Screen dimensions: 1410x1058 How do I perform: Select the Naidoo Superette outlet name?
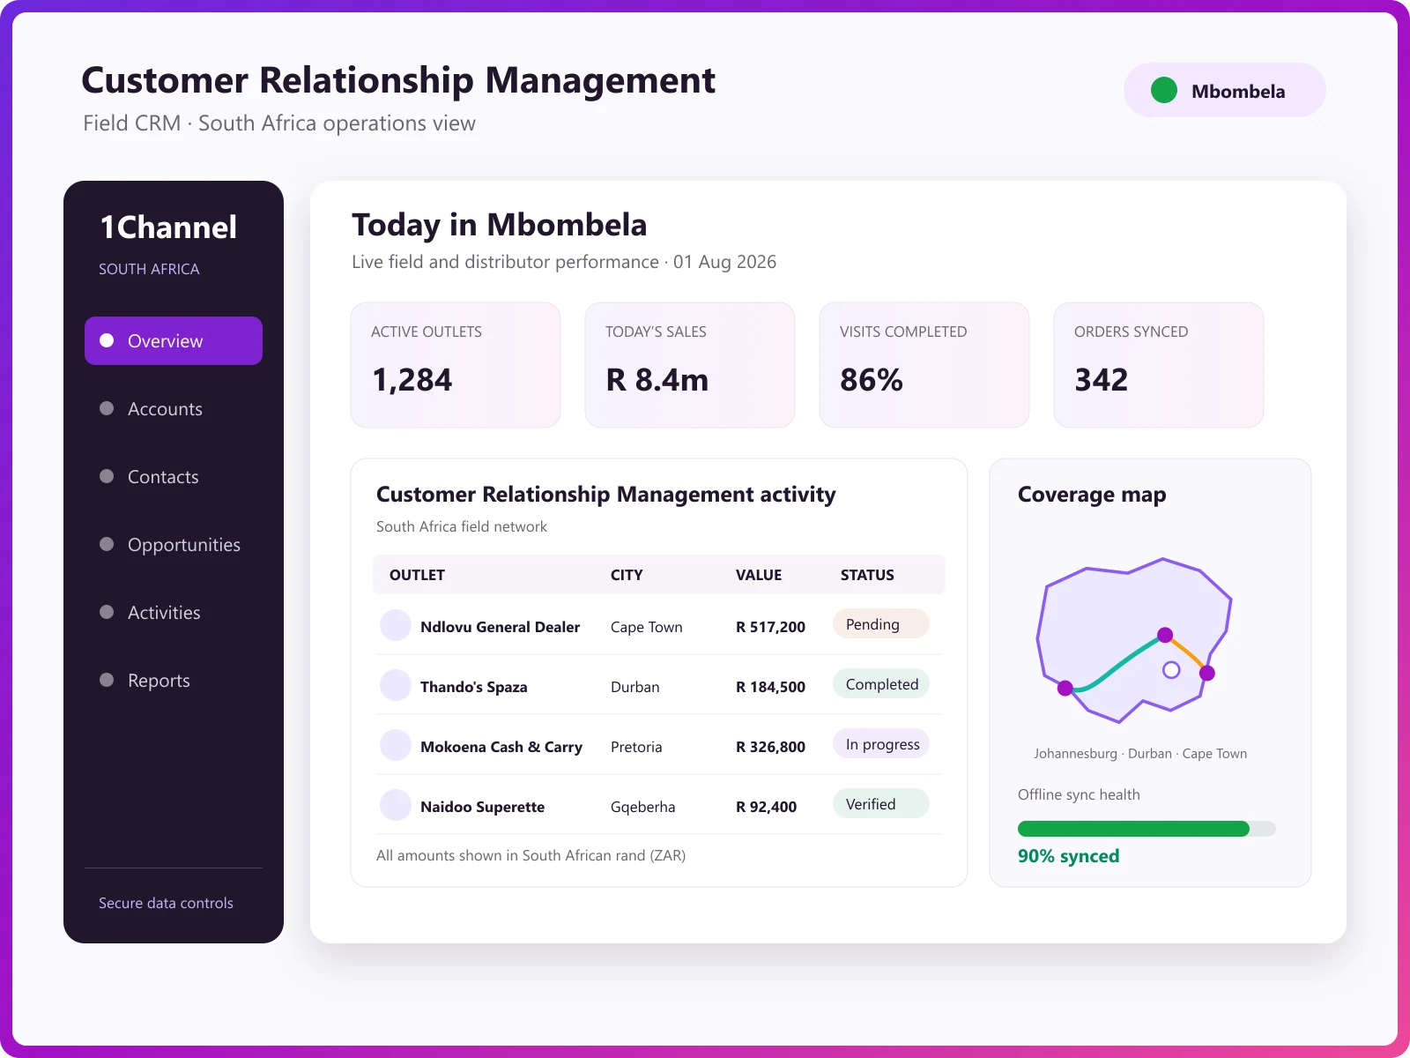(482, 807)
